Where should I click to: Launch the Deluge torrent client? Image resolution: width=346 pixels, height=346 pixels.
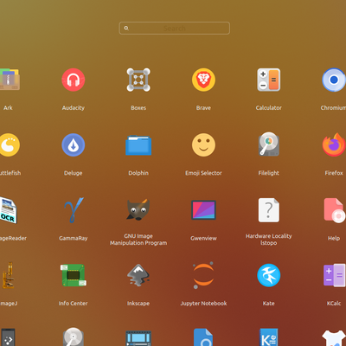point(74,144)
